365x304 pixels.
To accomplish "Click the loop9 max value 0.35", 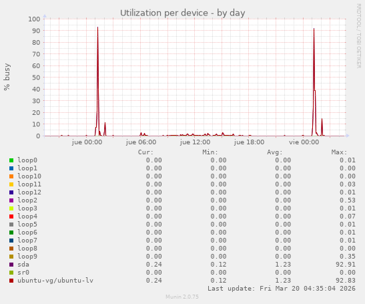I will [348, 256].
